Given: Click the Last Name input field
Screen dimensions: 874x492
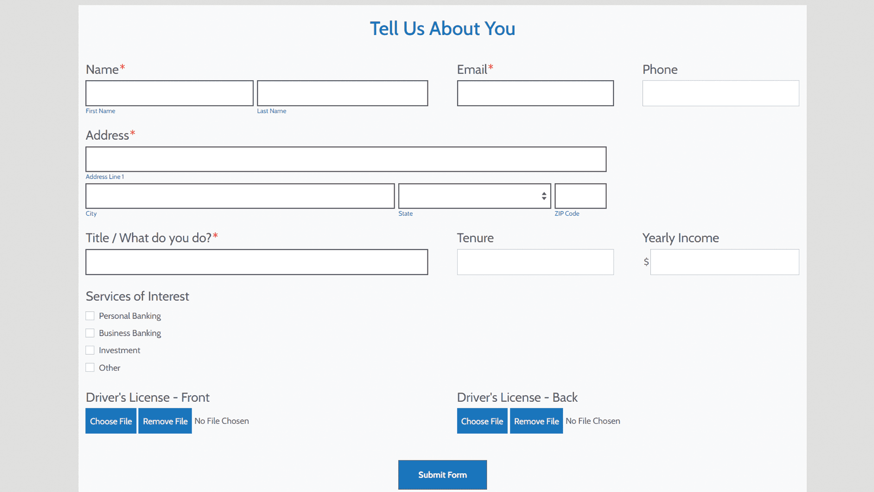Looking at the screenshot, I should 342,93.
